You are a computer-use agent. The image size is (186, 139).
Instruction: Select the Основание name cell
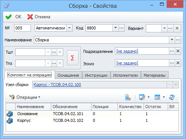coord(28,114)
